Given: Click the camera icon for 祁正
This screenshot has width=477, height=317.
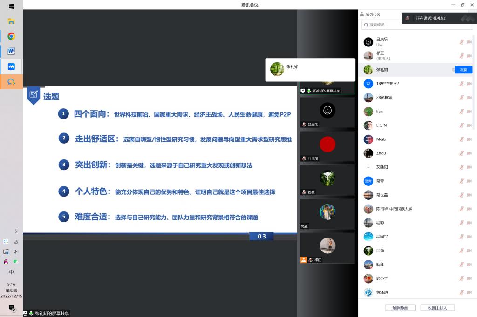Looking at the screenshot, I should coord(469,56).
